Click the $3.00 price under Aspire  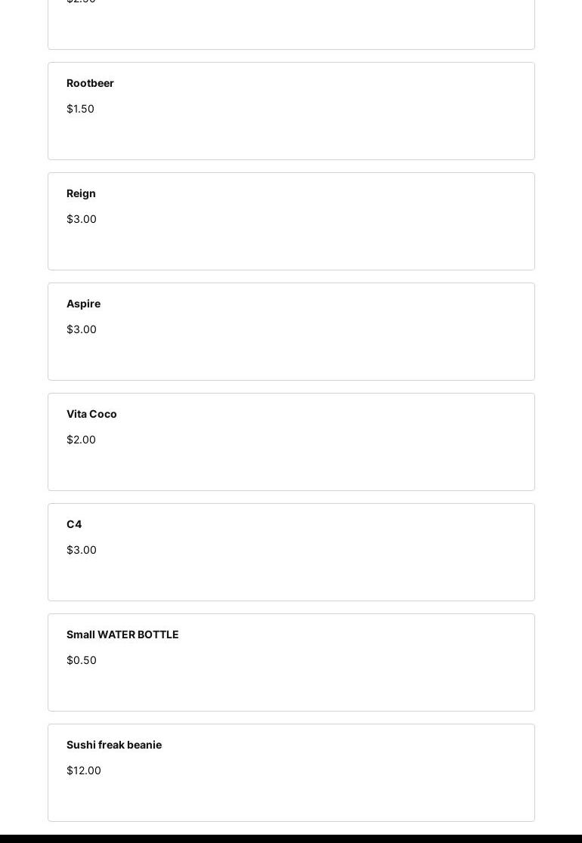click(82, 329)
